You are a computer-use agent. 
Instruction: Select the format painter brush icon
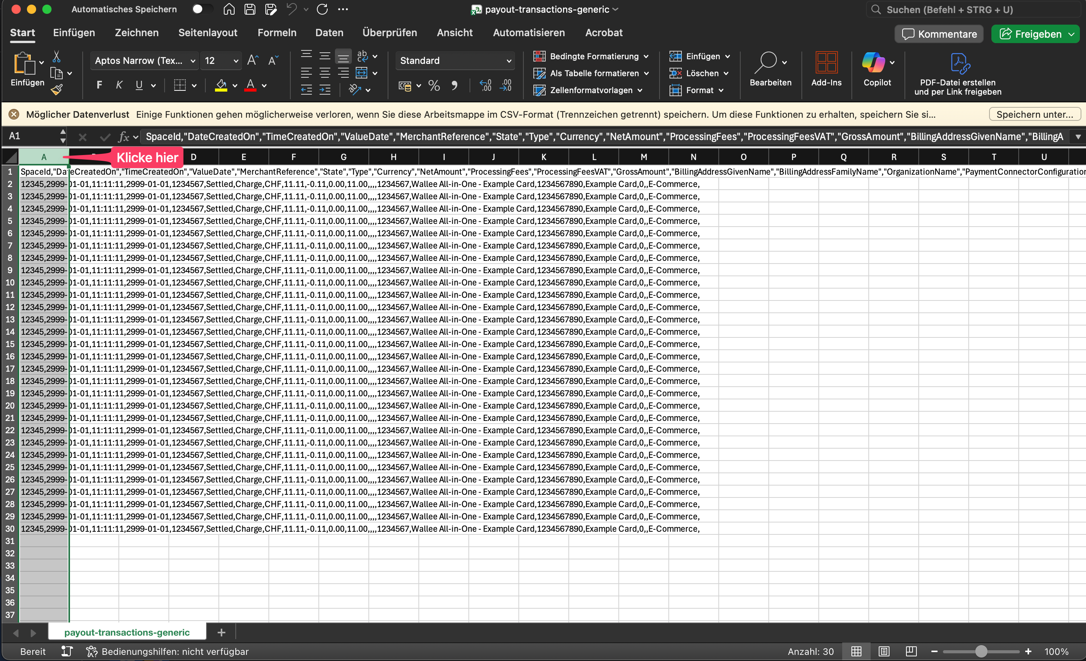(x=57, y=90)
